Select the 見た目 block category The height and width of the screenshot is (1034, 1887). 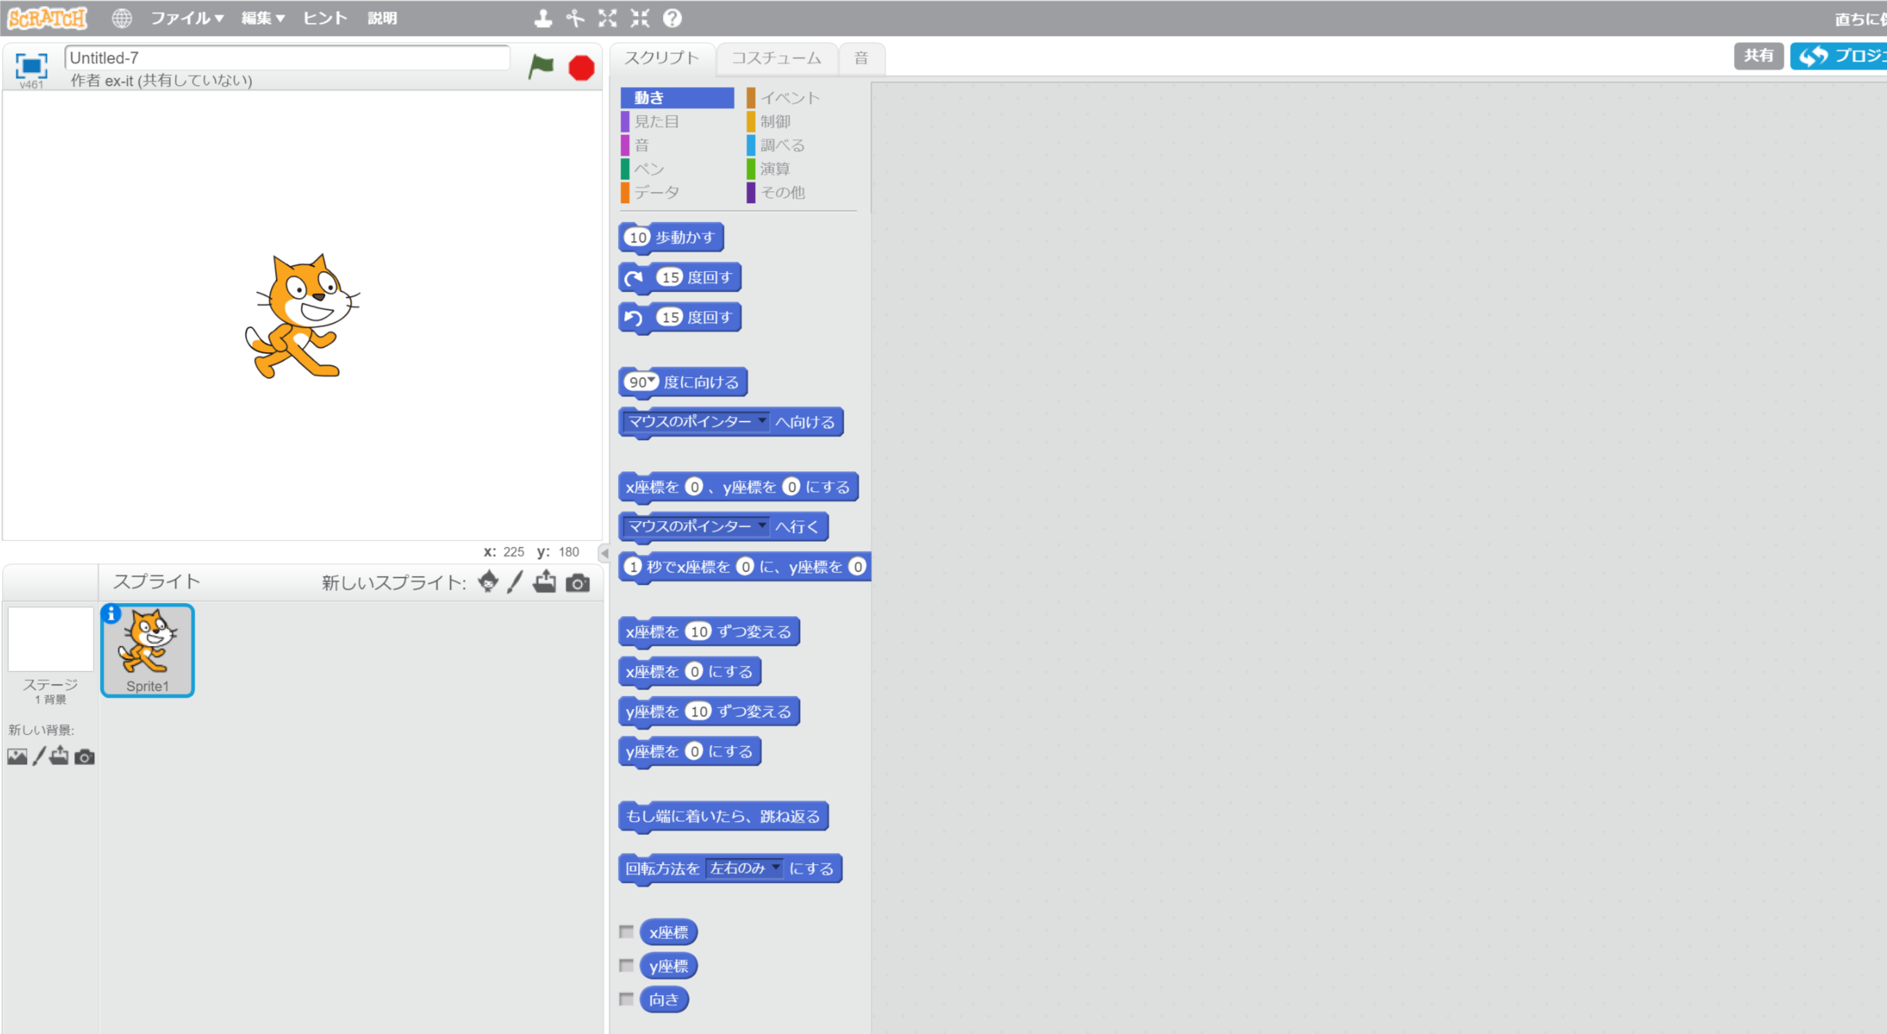click(x=677, y=122)
